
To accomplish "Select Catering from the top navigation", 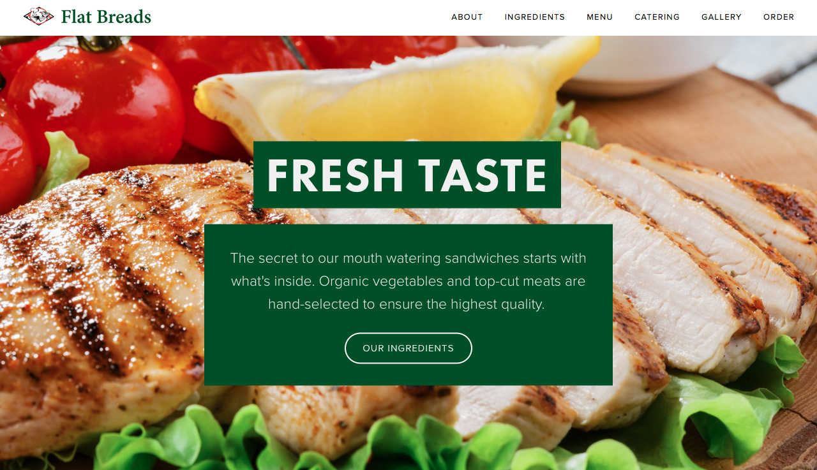I will [657, 17].
